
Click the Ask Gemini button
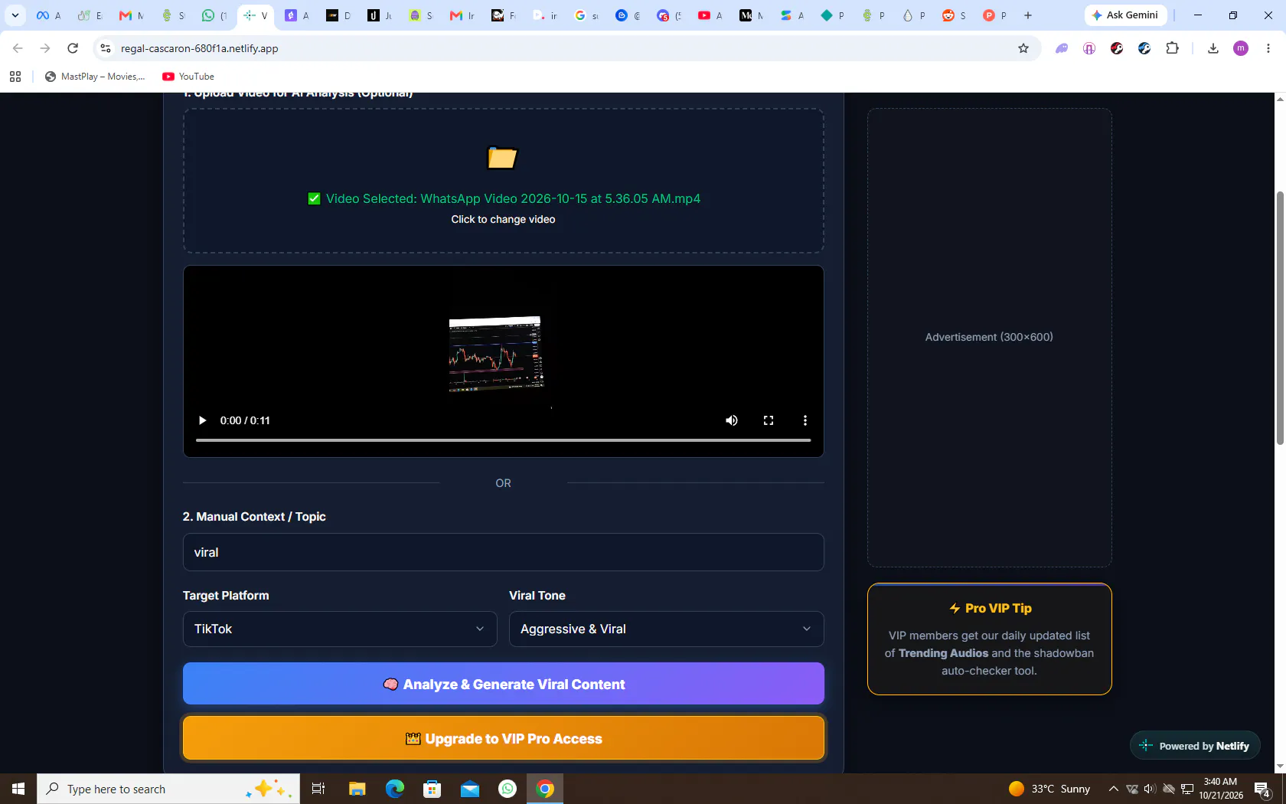pyautogui.click(x=1125, y=15)
